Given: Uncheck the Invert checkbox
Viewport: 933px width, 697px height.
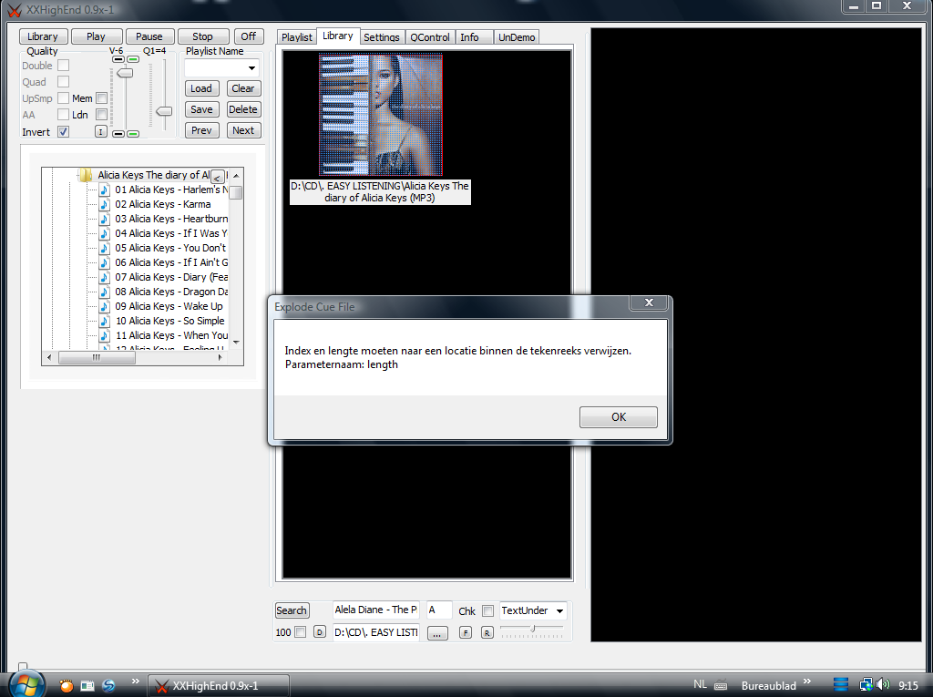Looking at the screenshot, I should click(63, 131).
